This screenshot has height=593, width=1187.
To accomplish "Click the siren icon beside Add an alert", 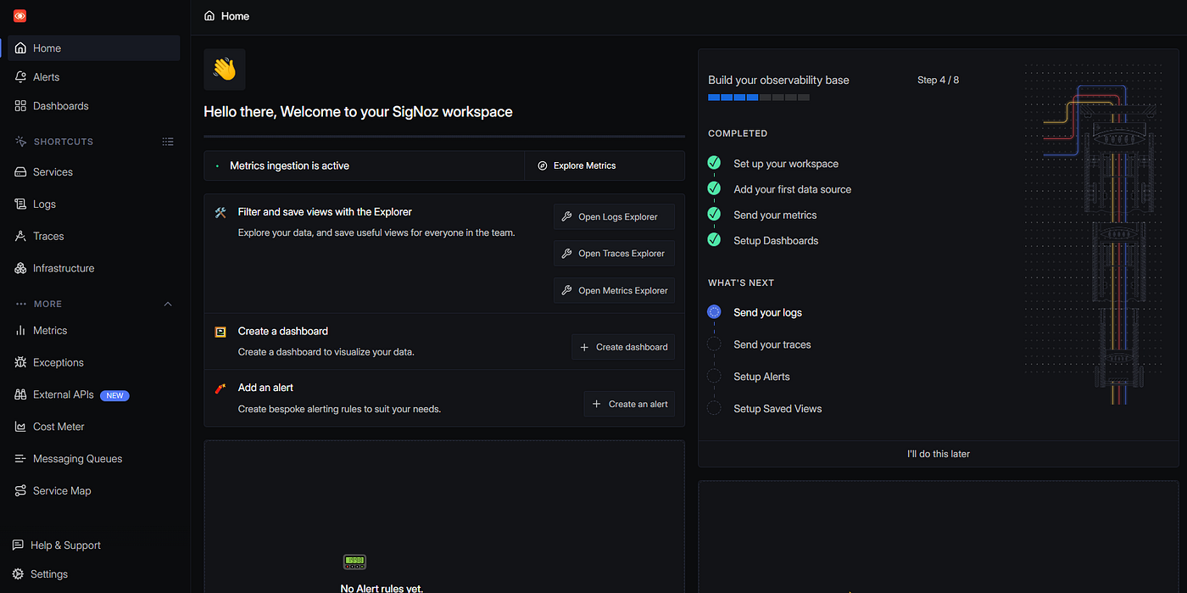I will (220, 389).
